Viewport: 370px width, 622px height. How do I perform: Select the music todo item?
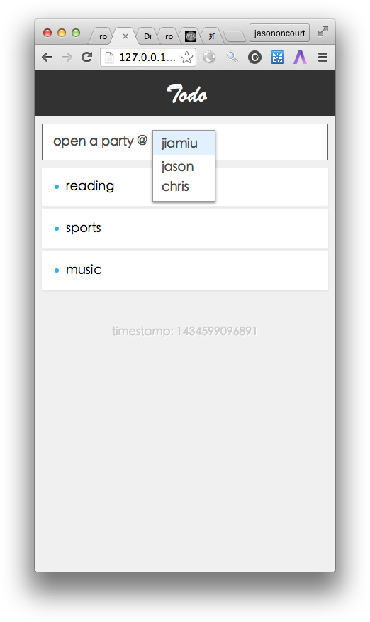pyautogui.click(x=185, y=271)
